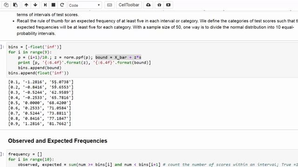Click the frequency = [] code line

(25, 154)
